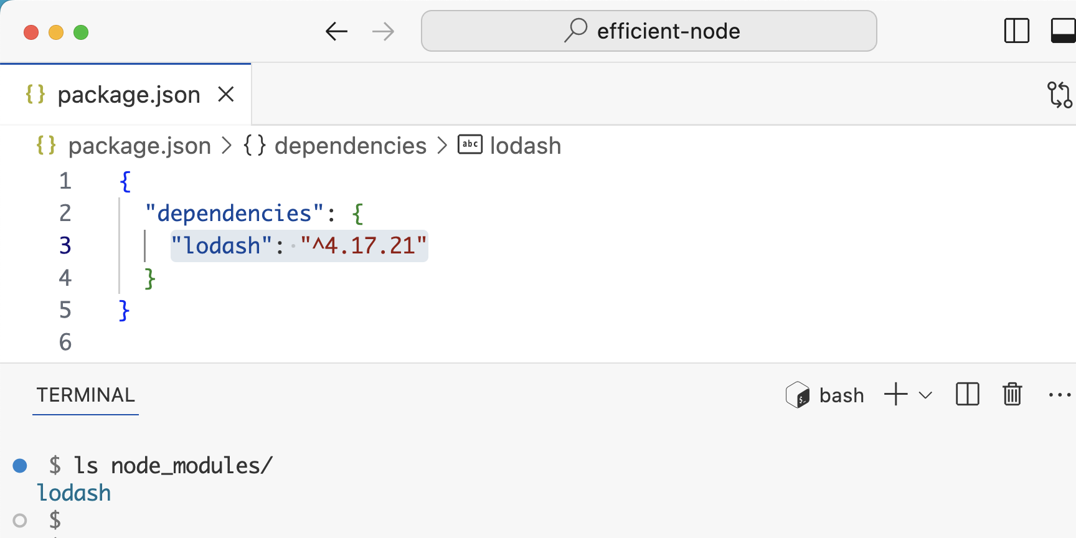Kill terminal with trash icon
Viewport: 1076px width, 538px height.
(x=1012, y=394)
